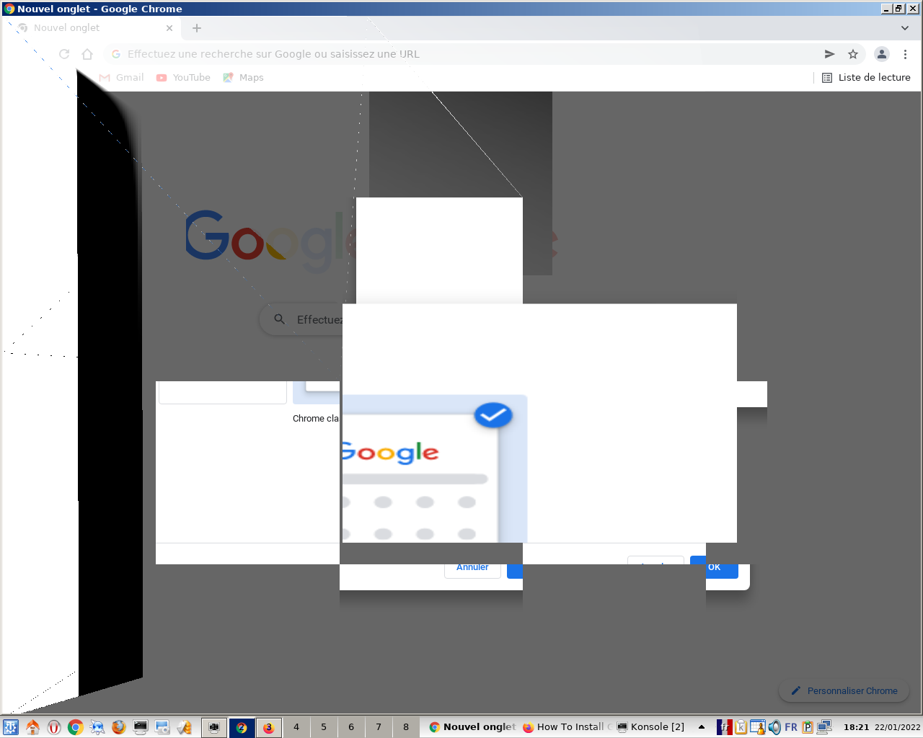Click the date 22/01/2022
The width and height of the screenshot is (923, 738).
pyautogui.click(x=897, y=727)
